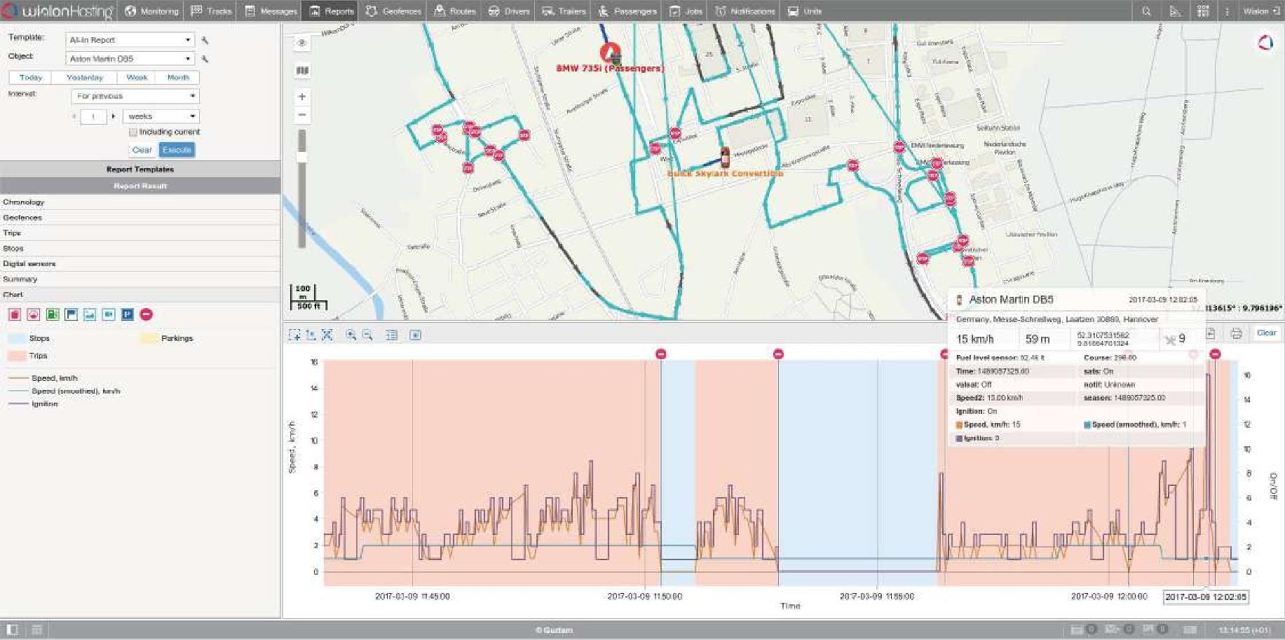Click the Clear button beside Execute

(142, 150)
